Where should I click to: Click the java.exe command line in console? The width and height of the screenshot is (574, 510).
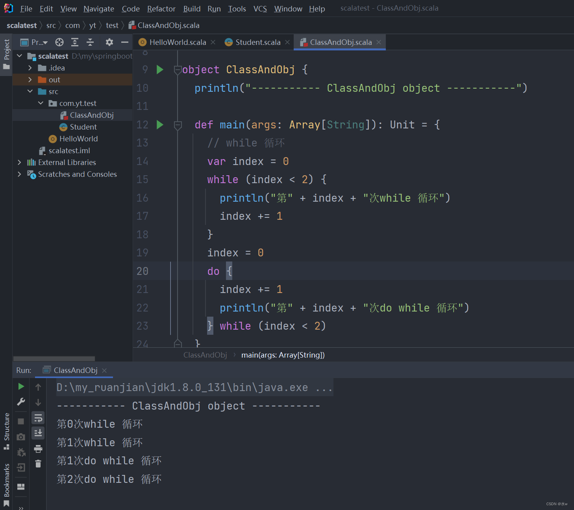194,388
